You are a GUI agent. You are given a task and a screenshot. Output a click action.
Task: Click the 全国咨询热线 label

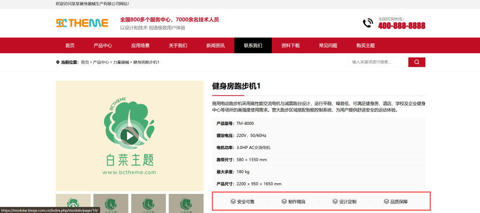pos(391,19)
